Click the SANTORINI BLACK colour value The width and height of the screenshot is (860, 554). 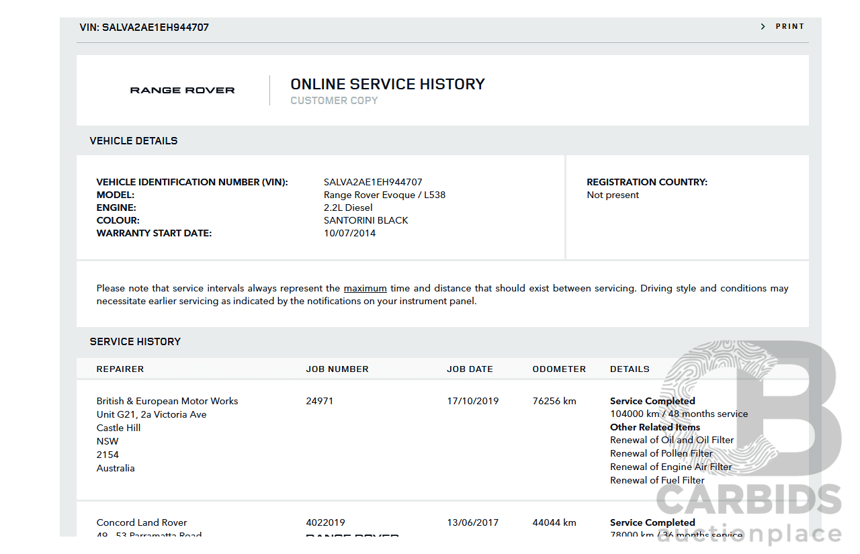click(365, 220)
